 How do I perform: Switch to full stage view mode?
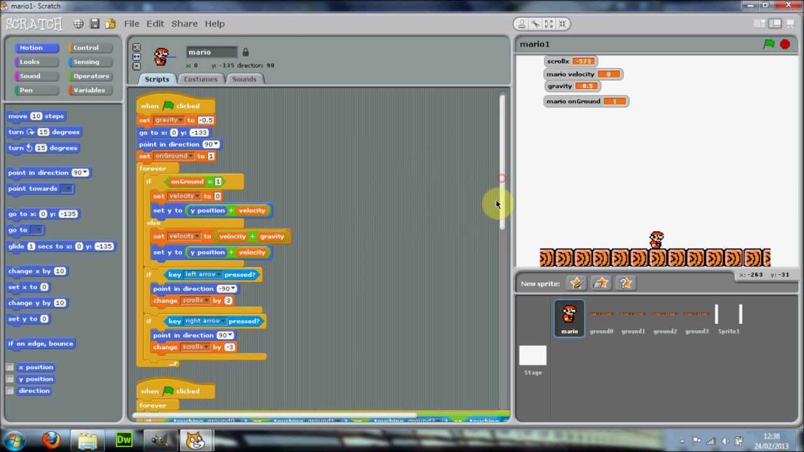click(776, 24)
